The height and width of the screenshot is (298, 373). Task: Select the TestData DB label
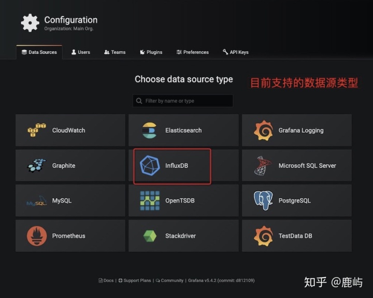click(x=295, y=236)
